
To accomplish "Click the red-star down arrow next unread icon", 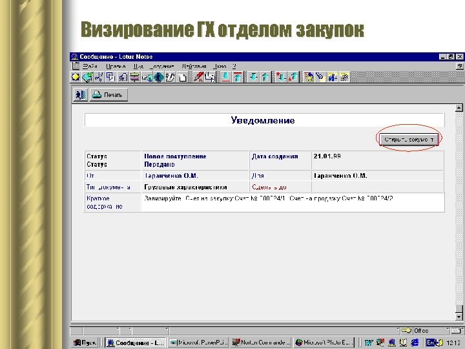I will [x=281, y=77].
